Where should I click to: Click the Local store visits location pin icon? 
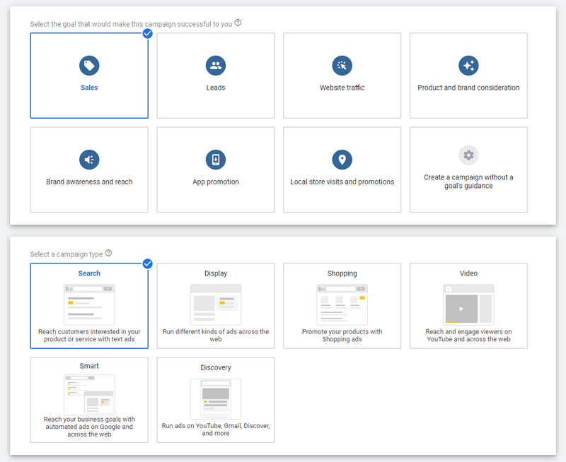(x=342, y=160)
